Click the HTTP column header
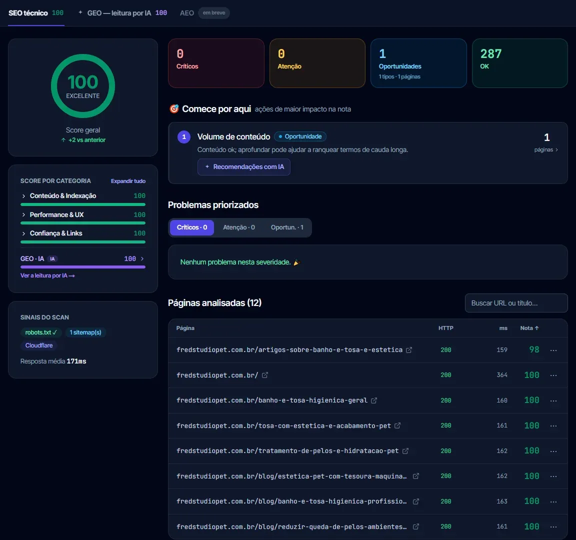The width and height of the screenshot is (576, 540). (x=445, y=328)
